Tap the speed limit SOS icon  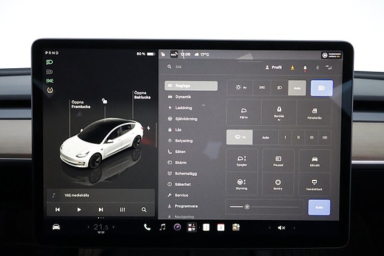[x=174, y=54]
